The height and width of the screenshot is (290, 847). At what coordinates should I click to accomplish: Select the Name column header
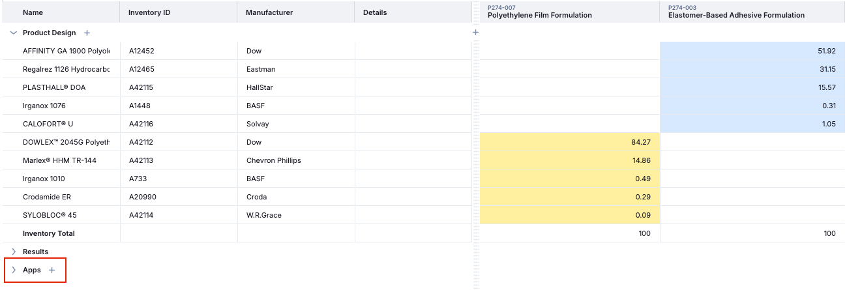[x=33, y=12]
